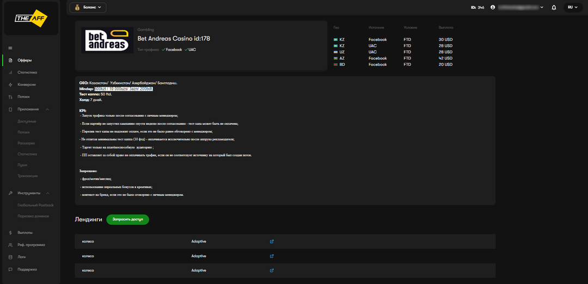Expand the Баланс dropdown
Screen dimensions: 588x284
(x=88, y=8)
